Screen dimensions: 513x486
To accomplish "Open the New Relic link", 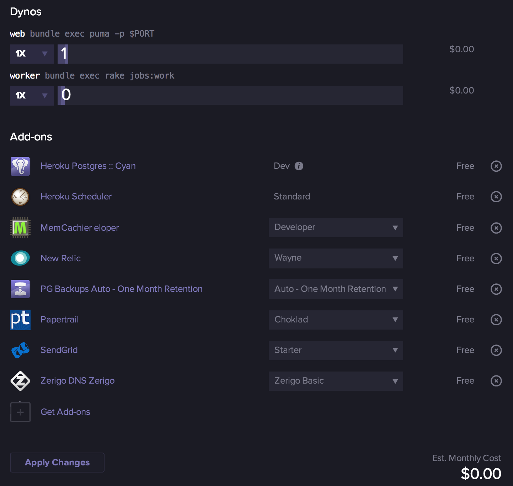I will [60, 258].
